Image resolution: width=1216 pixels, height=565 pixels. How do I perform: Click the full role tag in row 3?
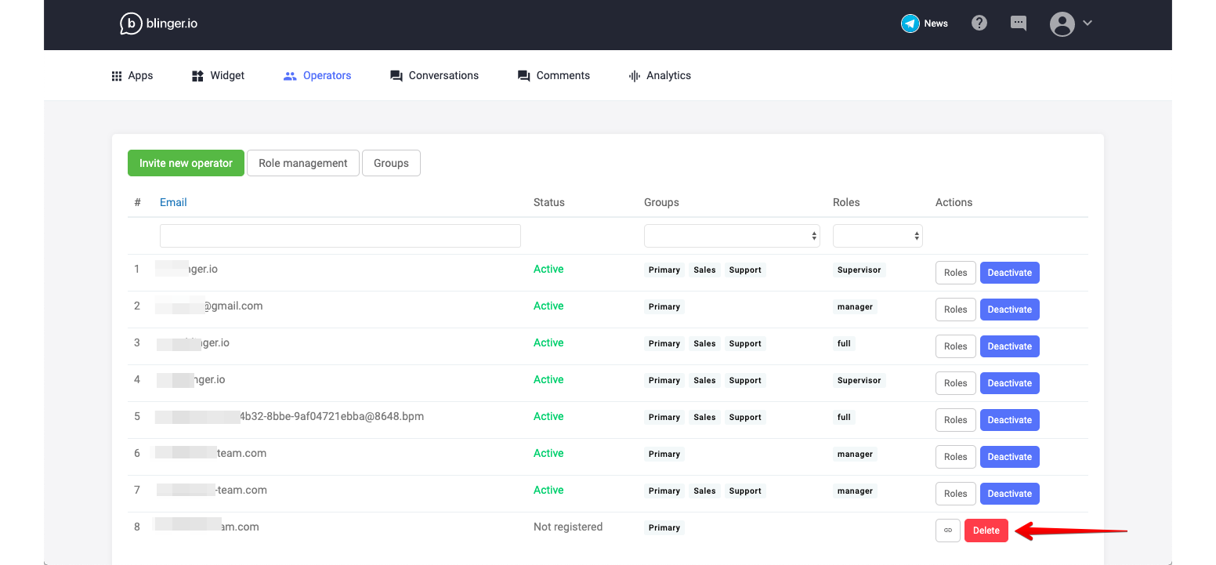[x=844, y=343]
